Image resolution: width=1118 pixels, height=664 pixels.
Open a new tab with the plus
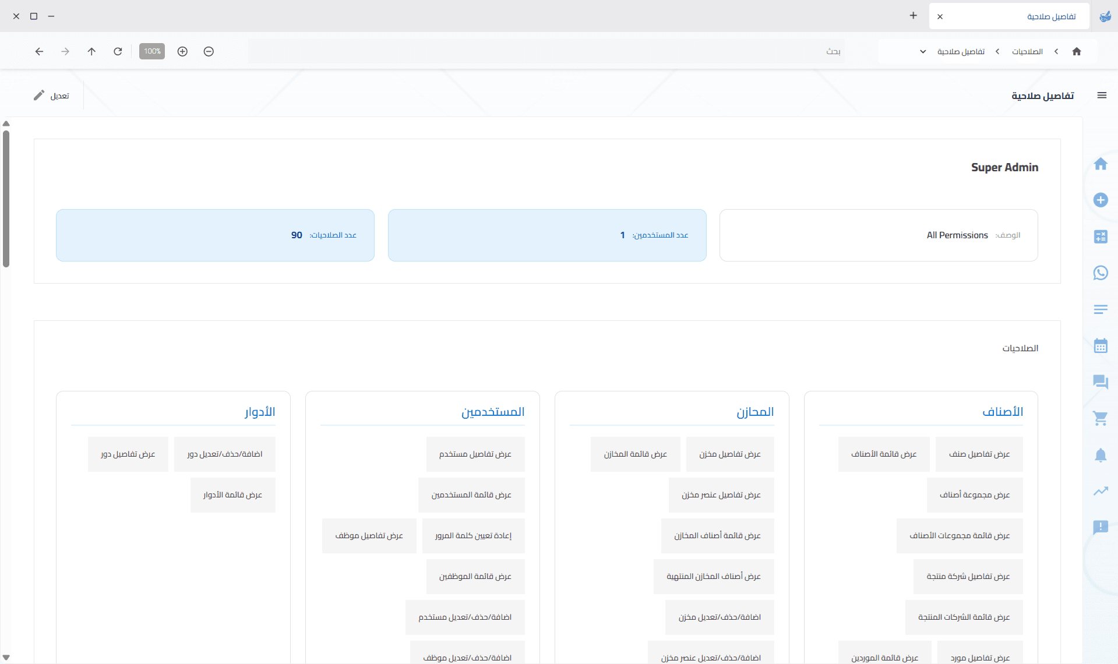[912, 16]
